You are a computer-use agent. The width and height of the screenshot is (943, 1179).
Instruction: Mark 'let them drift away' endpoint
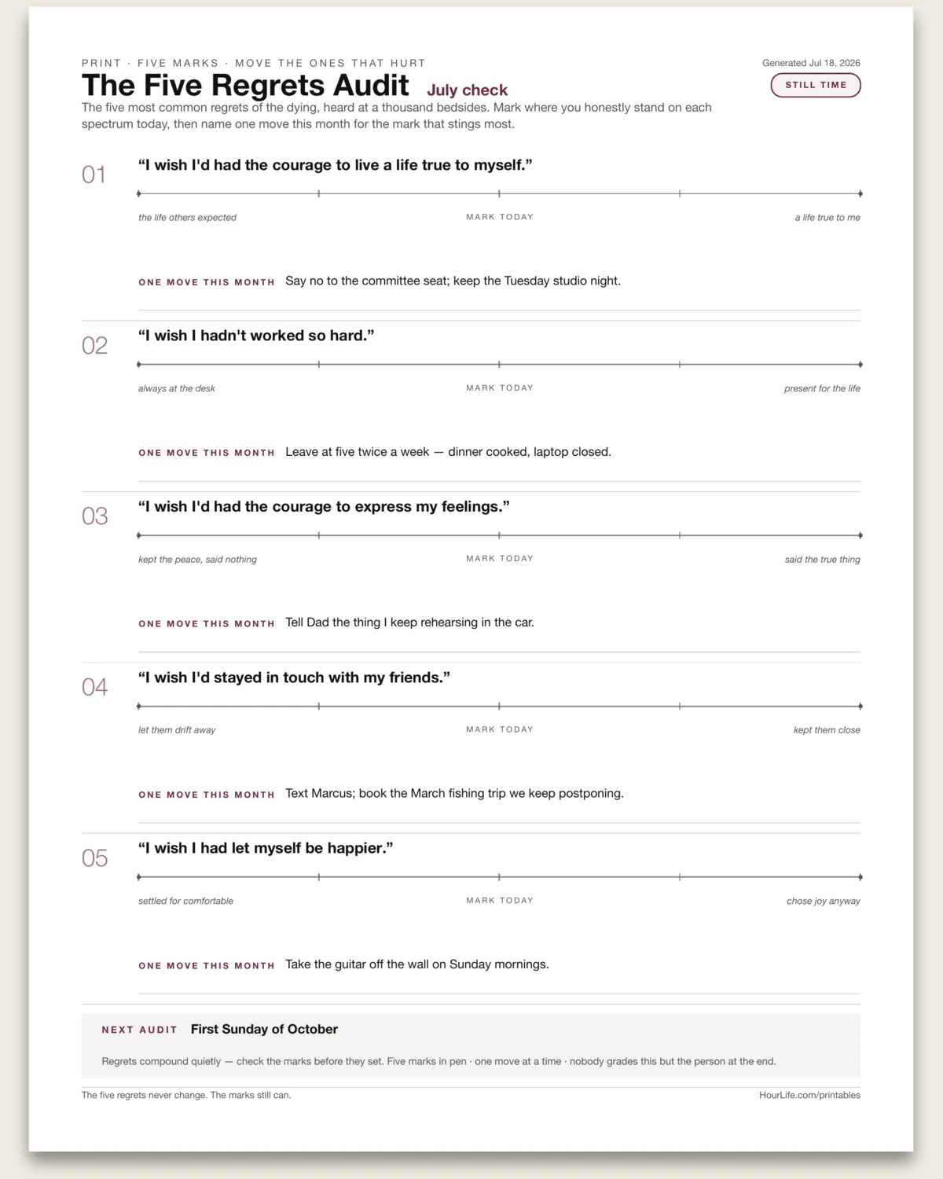[x=139, y=706]
